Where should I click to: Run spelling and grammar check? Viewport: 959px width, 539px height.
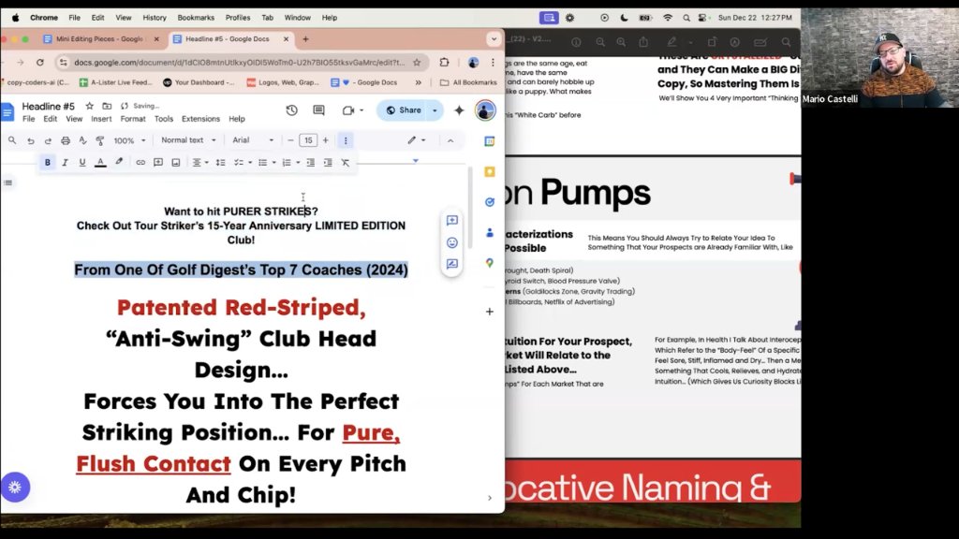pyautogui.click(x=82, y=140)
